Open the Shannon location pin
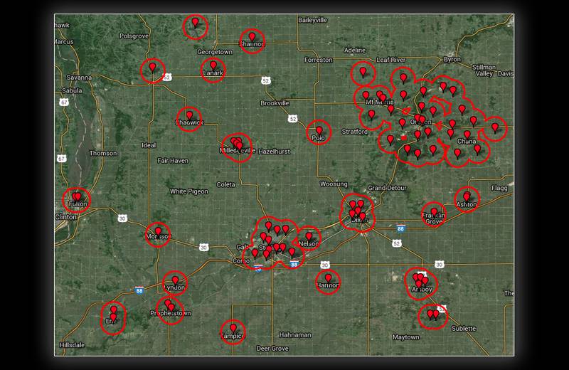 pyautogui.click(x=252, y=37)
